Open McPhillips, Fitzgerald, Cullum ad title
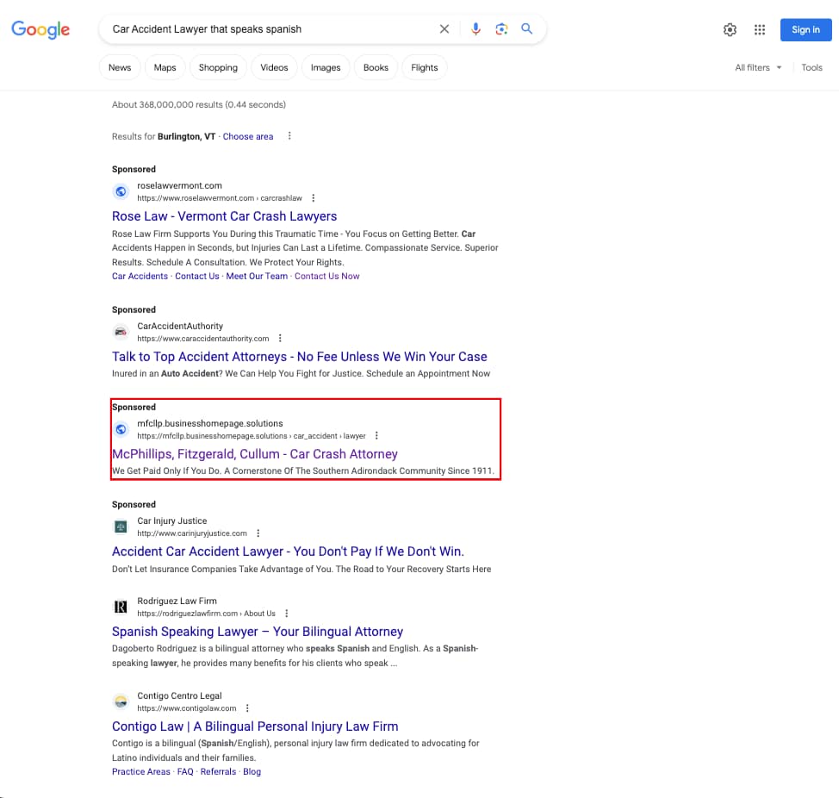This screenshot has height=798, width=839. tap(255, 454)
